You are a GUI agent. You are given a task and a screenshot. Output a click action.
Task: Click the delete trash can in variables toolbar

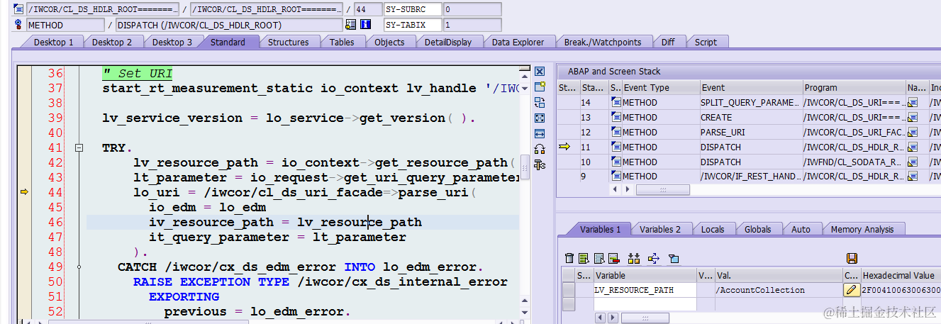569,258
